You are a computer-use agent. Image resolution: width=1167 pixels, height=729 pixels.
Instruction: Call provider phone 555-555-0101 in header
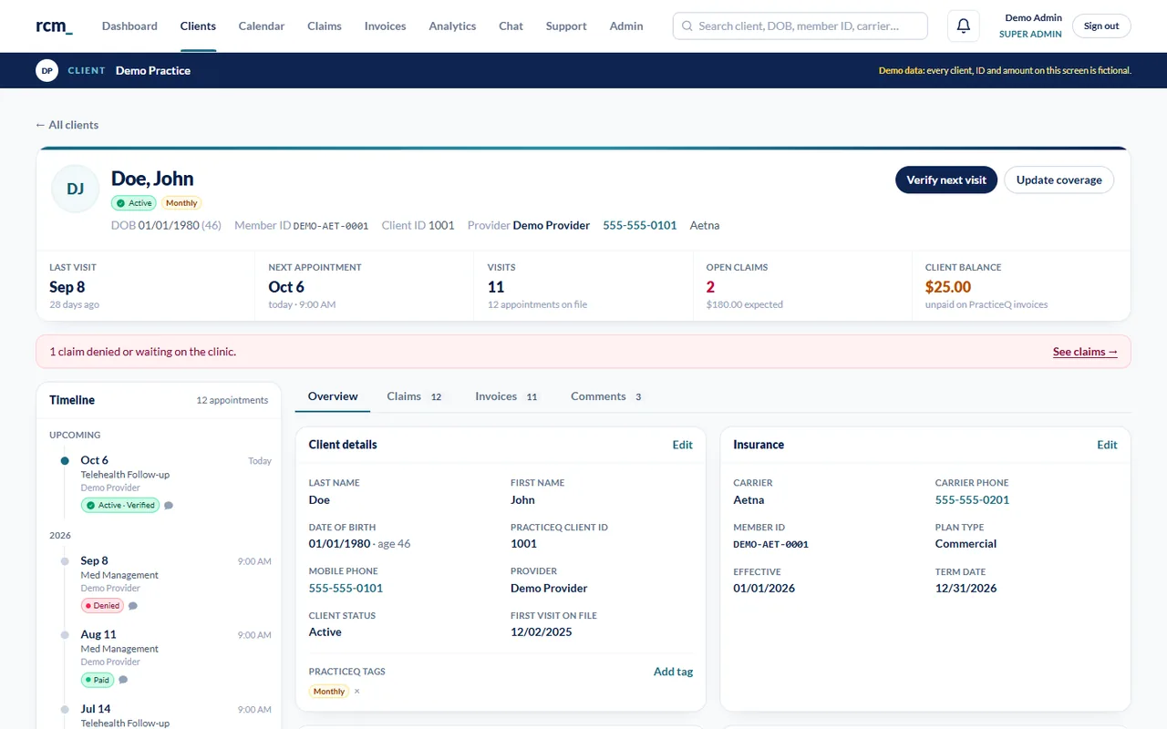pos(640,225)
